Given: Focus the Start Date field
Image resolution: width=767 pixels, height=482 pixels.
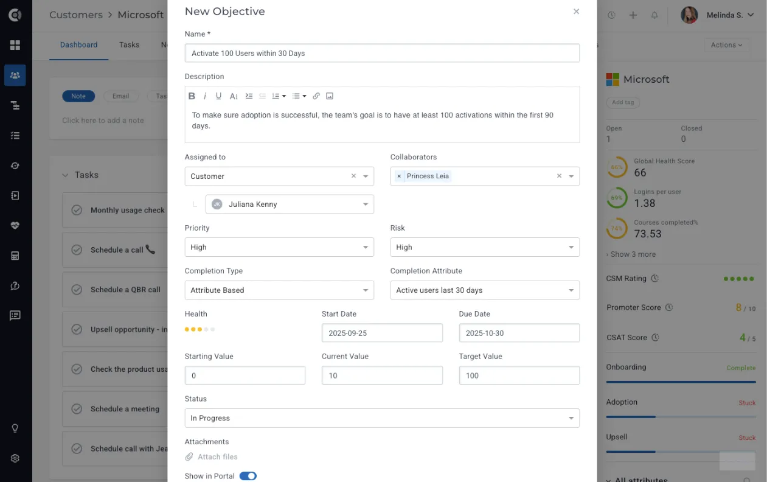Looking at the screenshot, I should coord(382,333).
